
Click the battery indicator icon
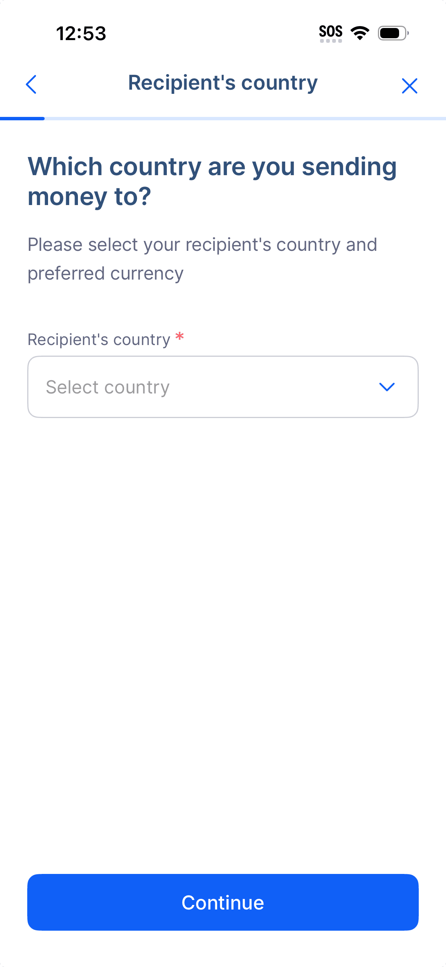tap(393, 33)
